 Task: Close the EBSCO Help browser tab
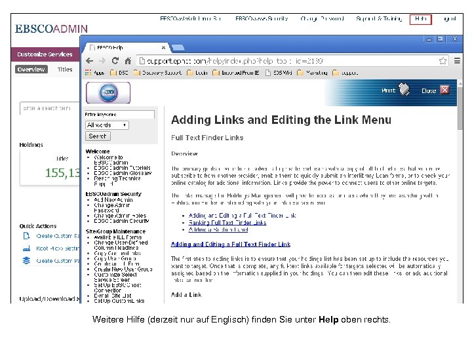pyautogui.click(x=163, y=48)
